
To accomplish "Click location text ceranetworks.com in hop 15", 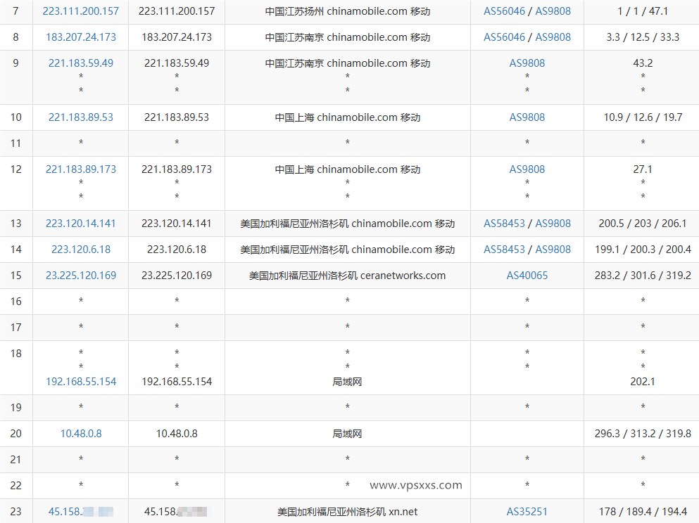I will pyautogui.click(x=403, y=276).
